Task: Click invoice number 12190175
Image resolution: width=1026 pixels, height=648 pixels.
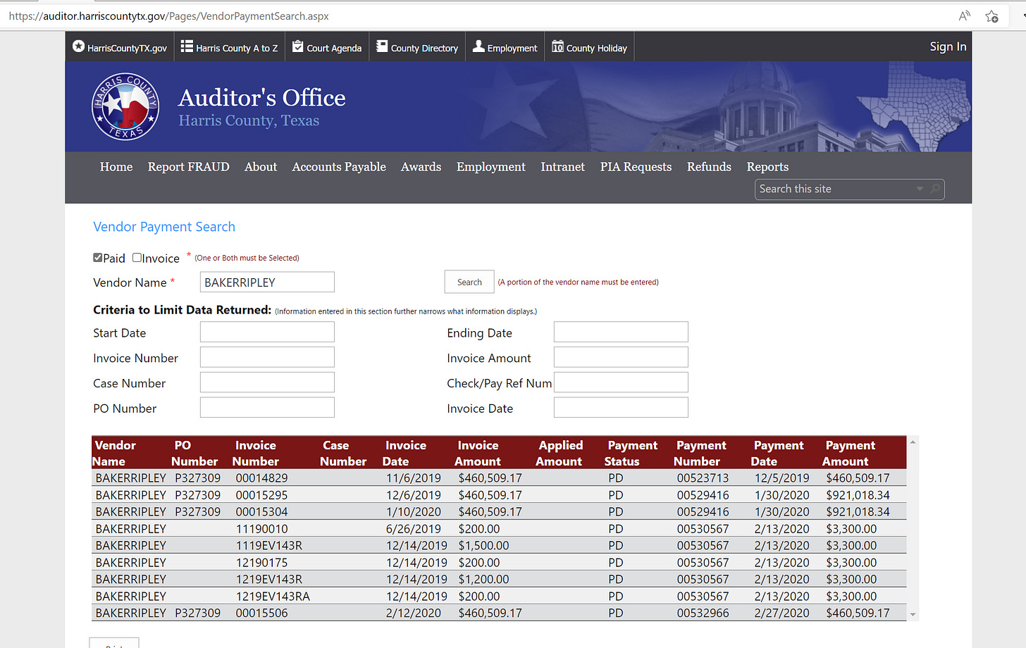Action: tap(261, 563)
